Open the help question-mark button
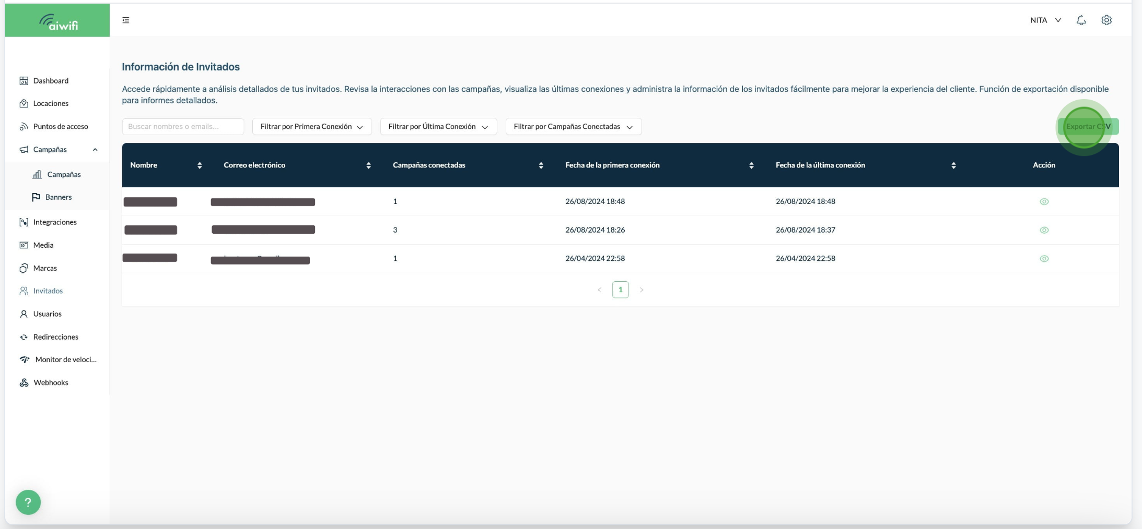1142x529 pixels. (28, 502)
